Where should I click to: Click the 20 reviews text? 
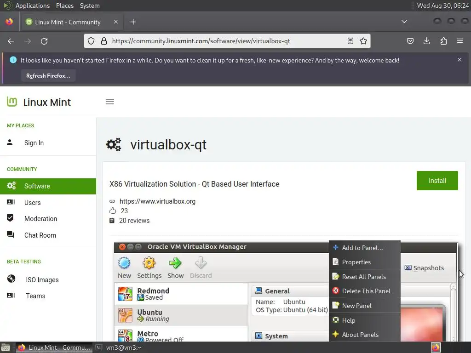[134, 221]
